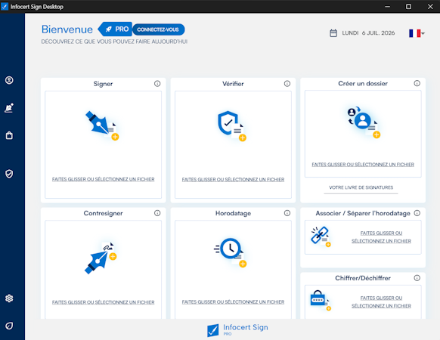Select a file link in Contresigner card
This screenshot has height=340, width=440.
tap(104, 302)
